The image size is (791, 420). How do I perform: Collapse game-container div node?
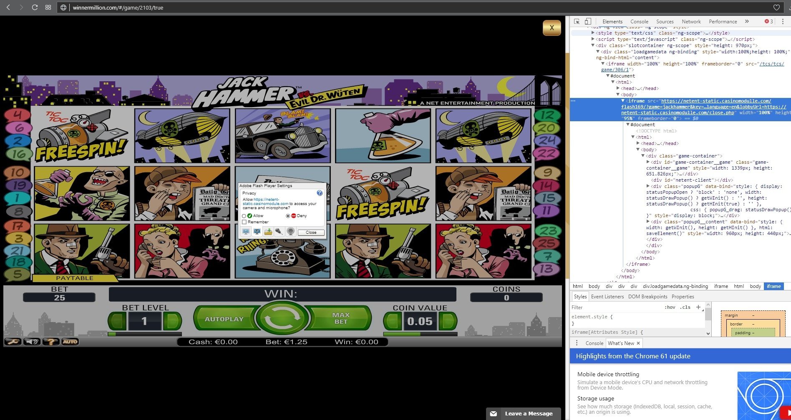643,156
